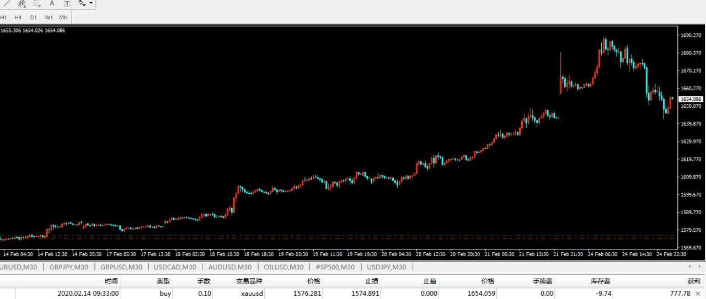Click the '24 Feb 06:30' time axis label
Image resolution: width=706 pixels, height=299 pixels.
coord(602,254)
